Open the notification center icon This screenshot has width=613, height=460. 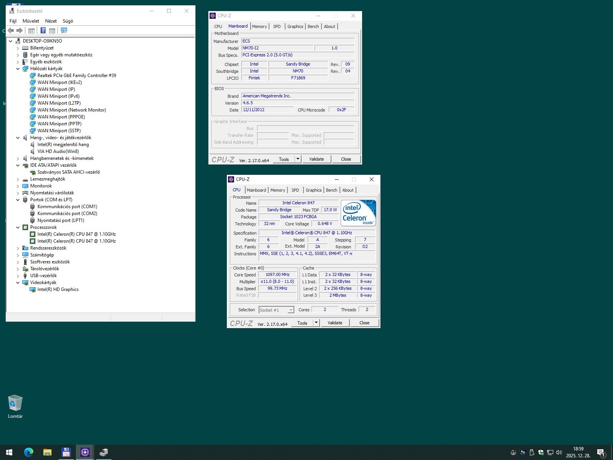[601, 453]
